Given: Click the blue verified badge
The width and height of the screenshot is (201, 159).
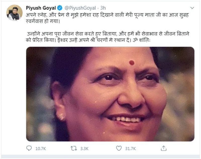Looking at the screenshot, I should [x=59, y=7].
